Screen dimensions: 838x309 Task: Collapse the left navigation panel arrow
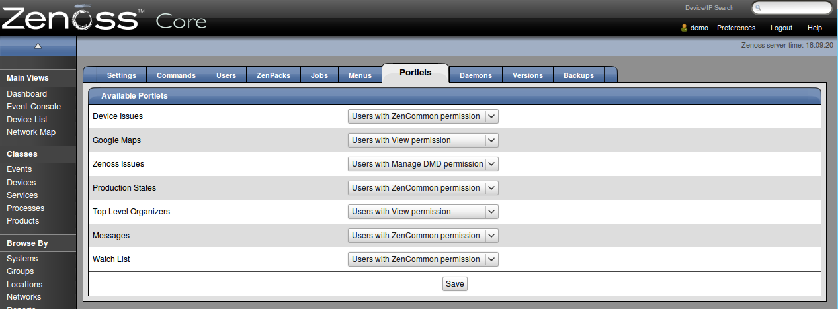pyautogui.click(x=38, y=46)
